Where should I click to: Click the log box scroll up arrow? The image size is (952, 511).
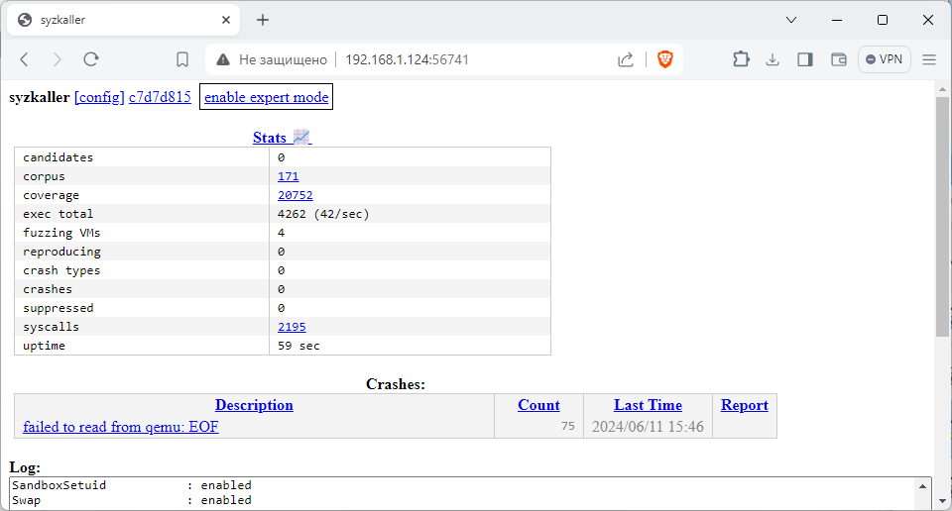pyautogui.click(x=922, y=486)
